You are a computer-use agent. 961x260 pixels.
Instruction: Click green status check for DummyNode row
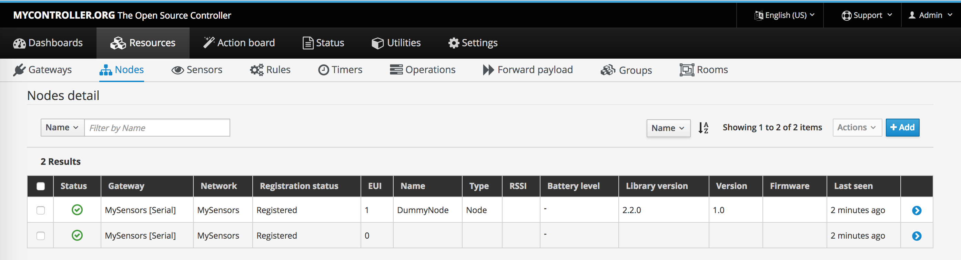pos(77,210)
